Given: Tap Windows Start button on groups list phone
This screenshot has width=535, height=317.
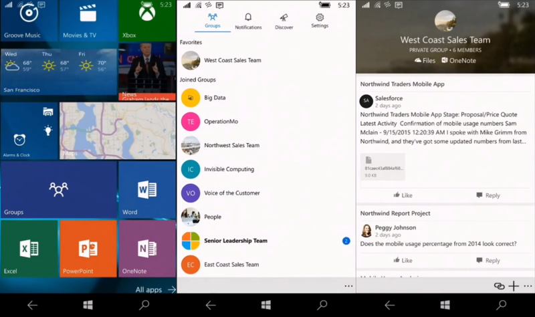Looking at the screenshot, I should point(266,305).
